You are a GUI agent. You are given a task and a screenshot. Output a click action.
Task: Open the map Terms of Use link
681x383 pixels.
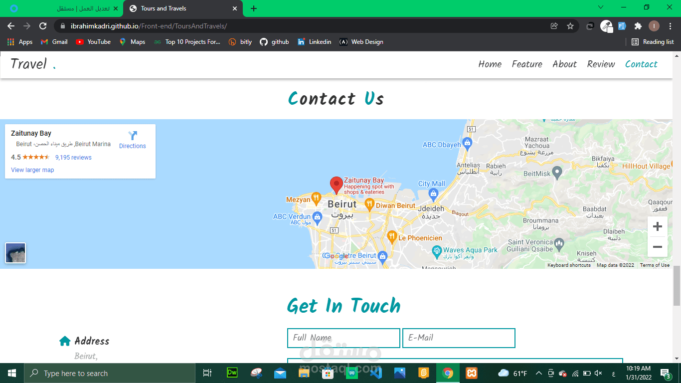click(x=655, y=265)
